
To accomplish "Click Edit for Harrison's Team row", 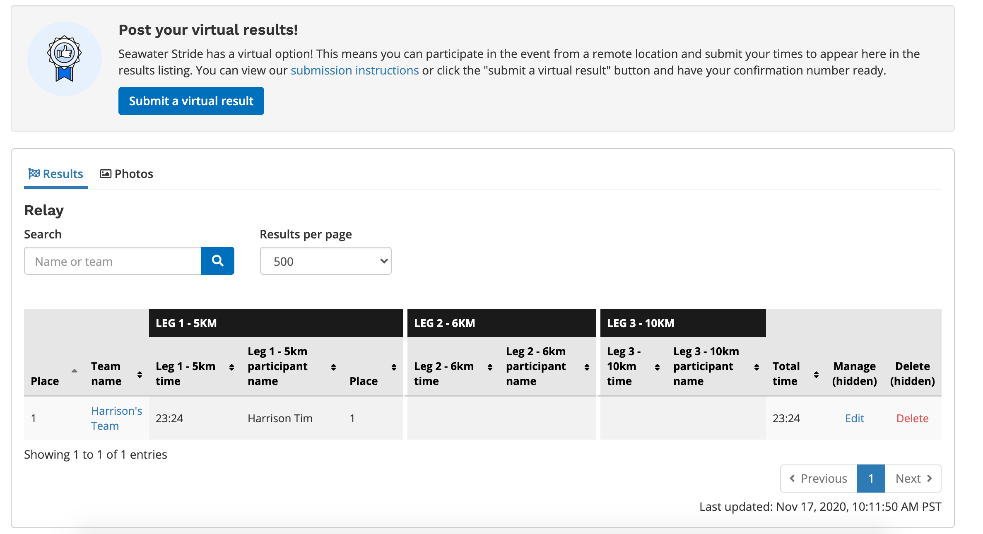I will (x=854, y=418).
